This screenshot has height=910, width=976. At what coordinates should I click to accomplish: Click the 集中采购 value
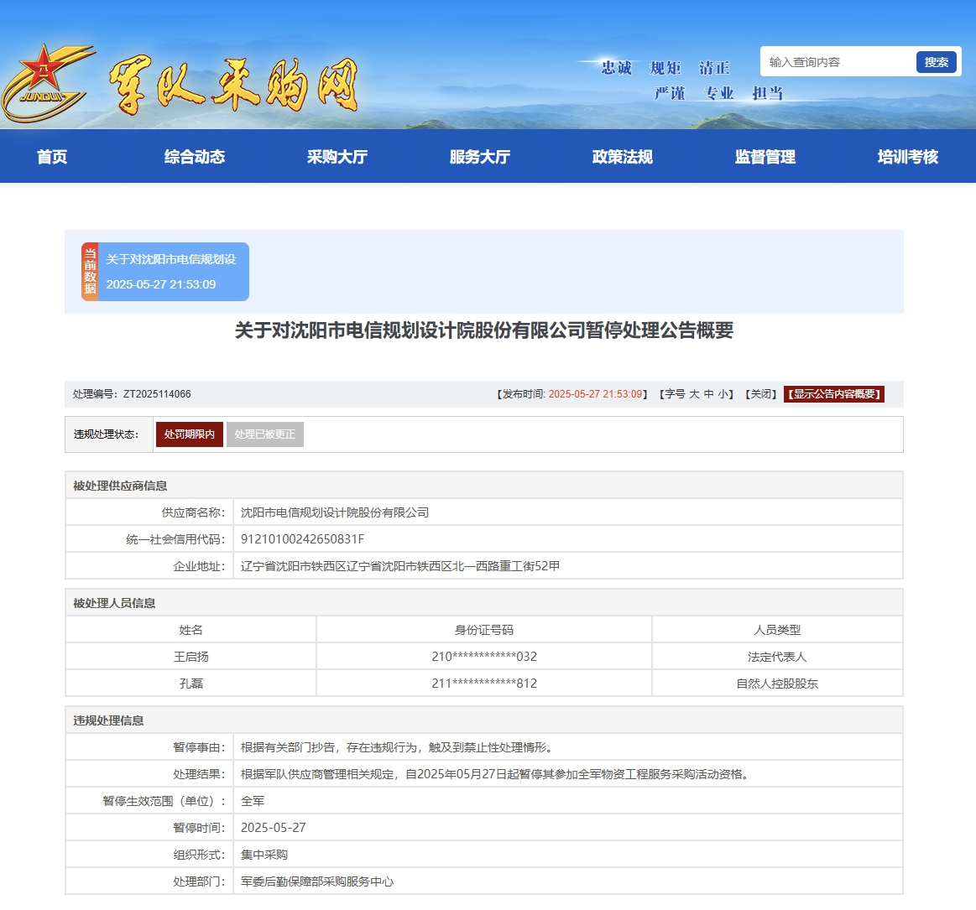264,855
